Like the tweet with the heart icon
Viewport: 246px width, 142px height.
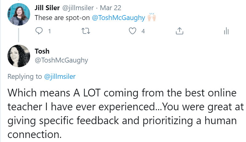(133, 31)
